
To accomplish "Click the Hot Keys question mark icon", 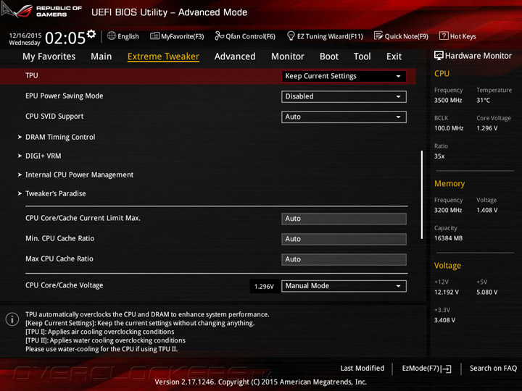I will coord(444,35).
